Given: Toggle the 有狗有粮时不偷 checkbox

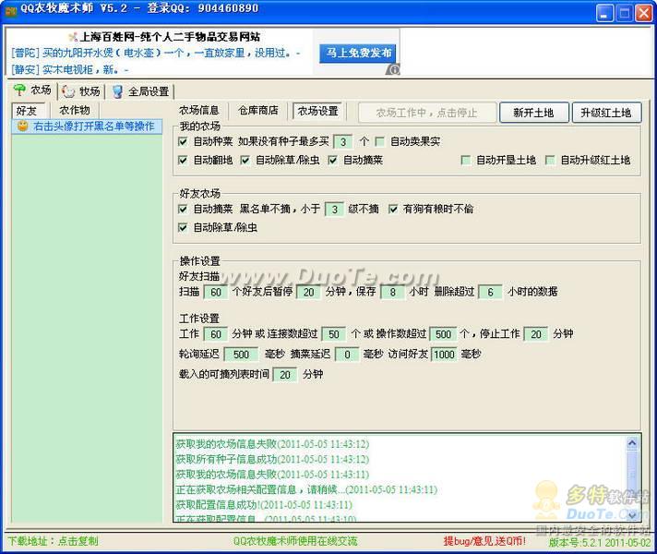Looking at the screenshot, I should point(393,210).
